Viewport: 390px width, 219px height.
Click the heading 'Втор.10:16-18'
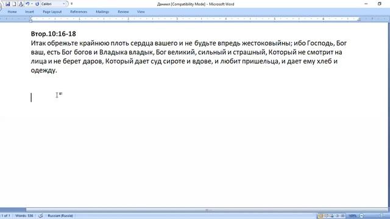[x=53, y=34]
